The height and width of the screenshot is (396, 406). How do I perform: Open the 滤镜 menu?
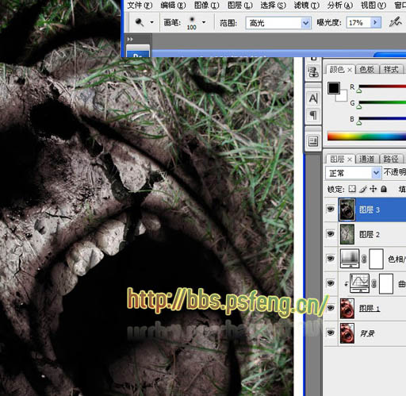point(307,5)
